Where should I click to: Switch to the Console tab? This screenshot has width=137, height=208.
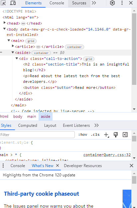pos(57,3)
